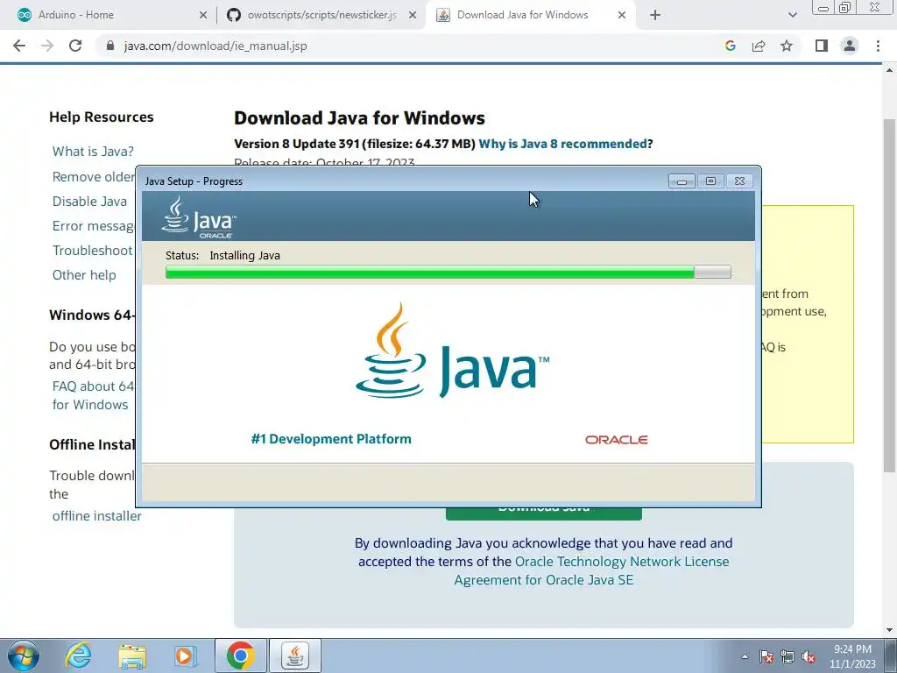Open the network status tray icon
897x673 pixels.
[x=788, y=657]
